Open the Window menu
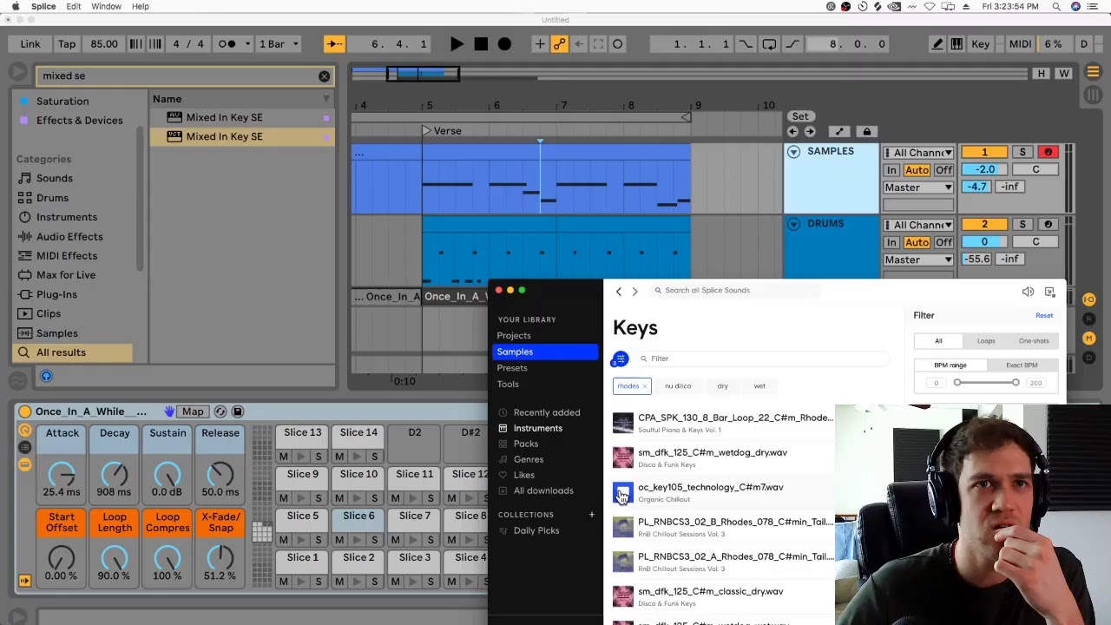Viewport: 1111px width, 625px height. (x=107, y=6)
